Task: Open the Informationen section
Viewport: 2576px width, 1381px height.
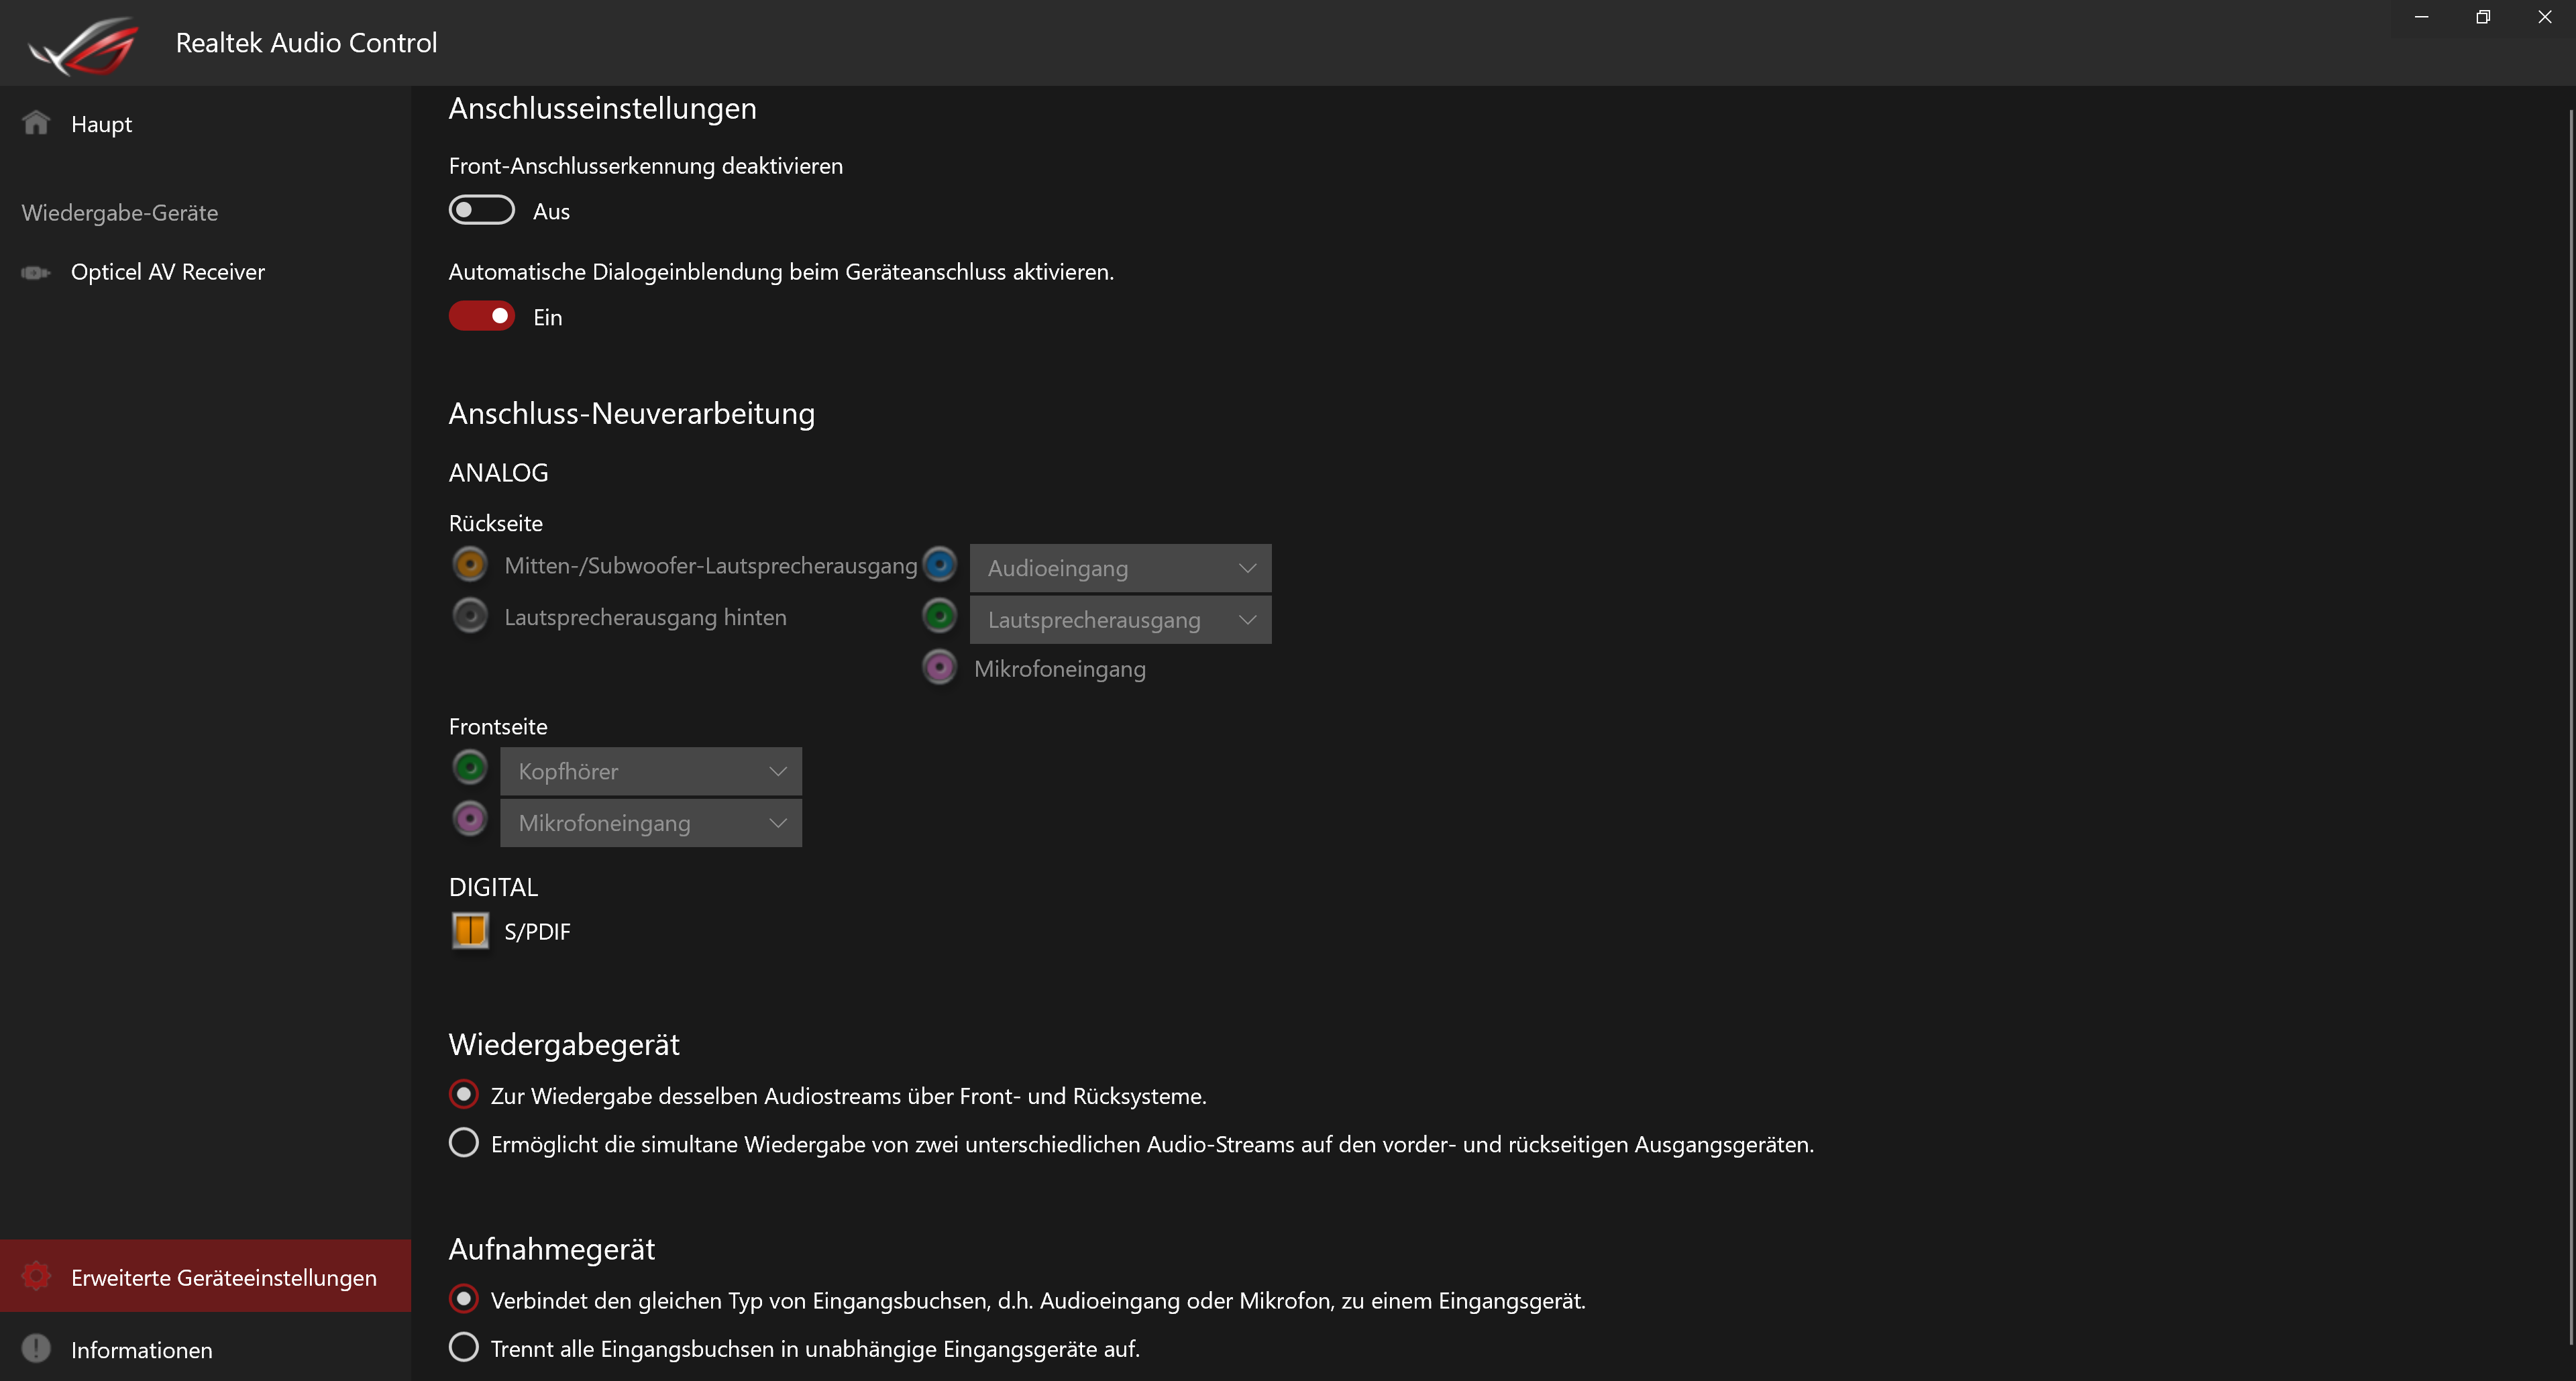Action: click(x=141, y=1350)
